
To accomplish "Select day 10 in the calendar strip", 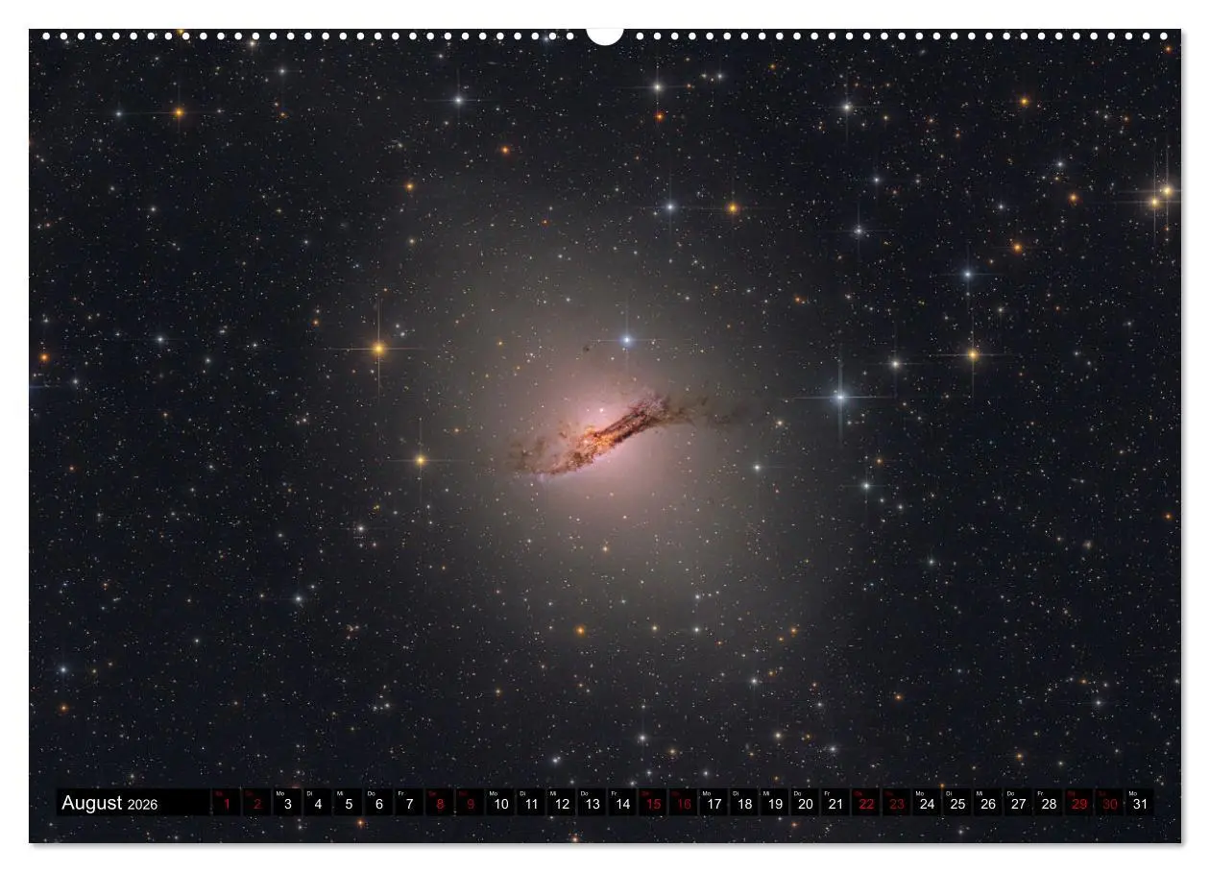I will [500, 803].
